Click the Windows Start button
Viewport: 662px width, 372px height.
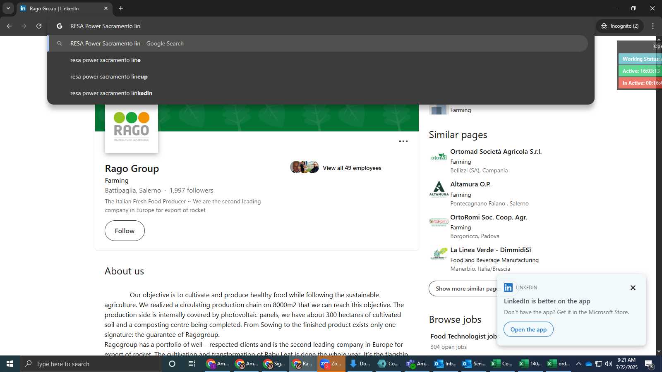click(10, 364)
